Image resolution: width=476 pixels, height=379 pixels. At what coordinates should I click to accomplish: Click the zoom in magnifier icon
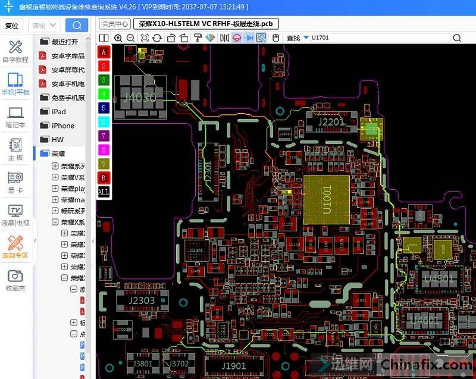point(118,38)
